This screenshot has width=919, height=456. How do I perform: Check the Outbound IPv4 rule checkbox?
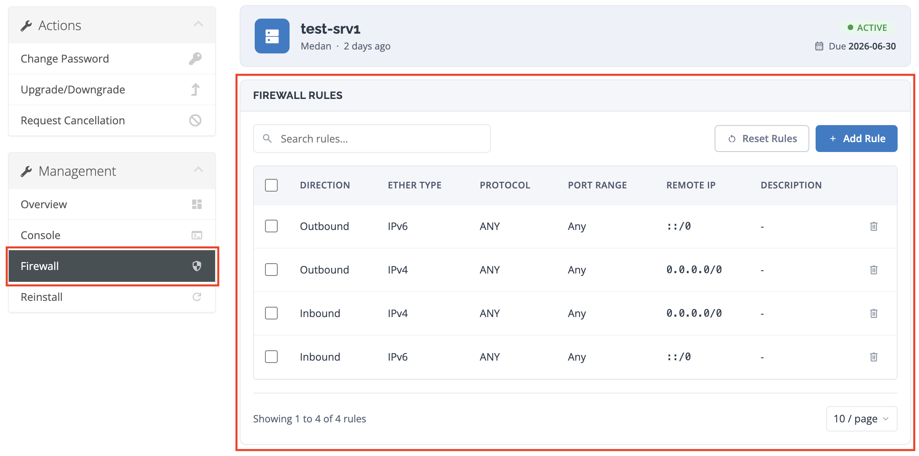click(271, 270)
